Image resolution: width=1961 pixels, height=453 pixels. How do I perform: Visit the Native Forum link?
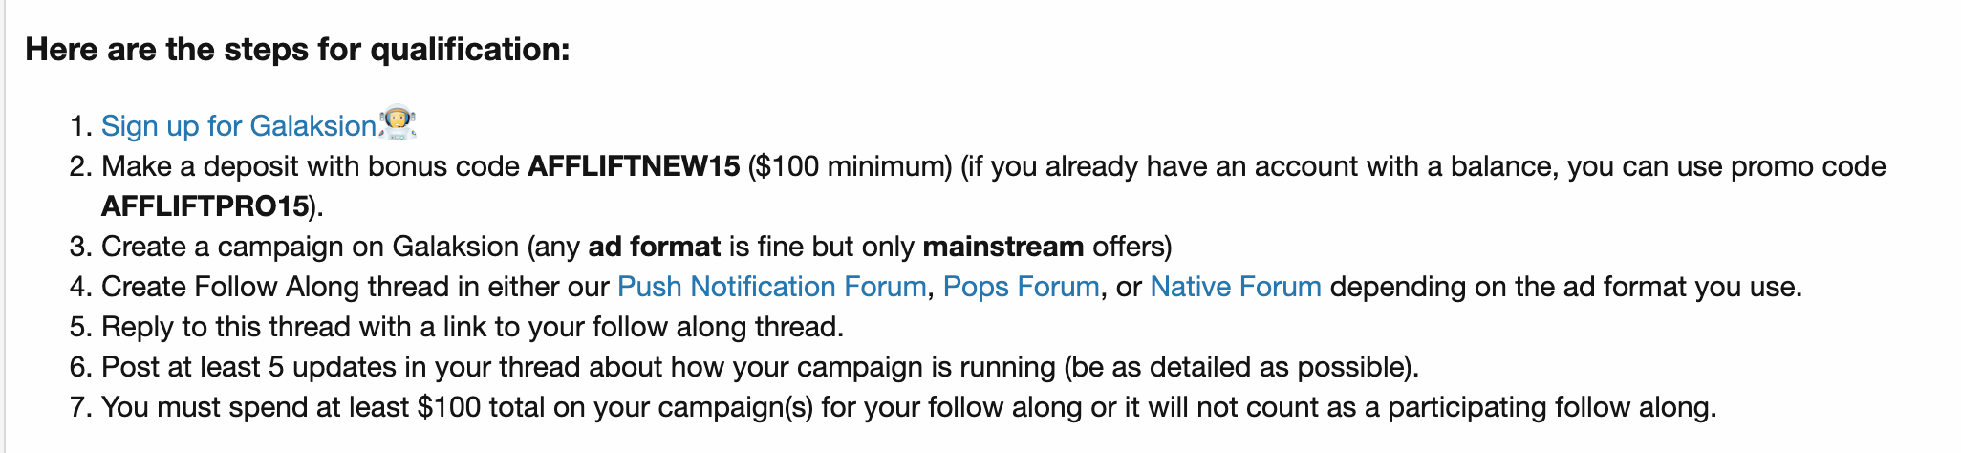click(x=1235, y=287)
